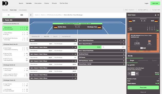This screenshot has height=94, width=162.
Task: Open the Virtuals menu
Action: click(54, 3)
